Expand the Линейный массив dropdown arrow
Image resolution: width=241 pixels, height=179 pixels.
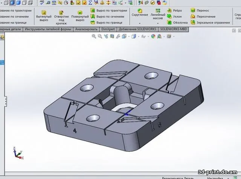[x=158, y=23]
